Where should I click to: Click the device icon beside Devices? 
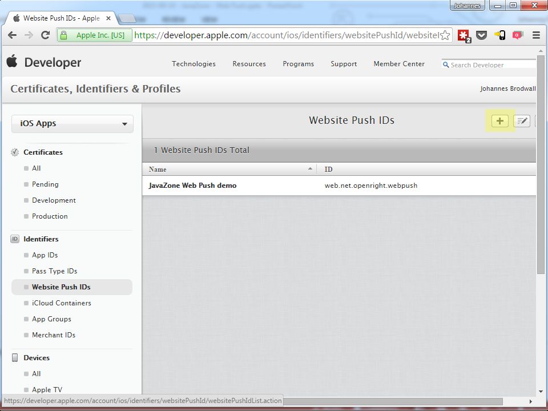[x=15, y=357]
